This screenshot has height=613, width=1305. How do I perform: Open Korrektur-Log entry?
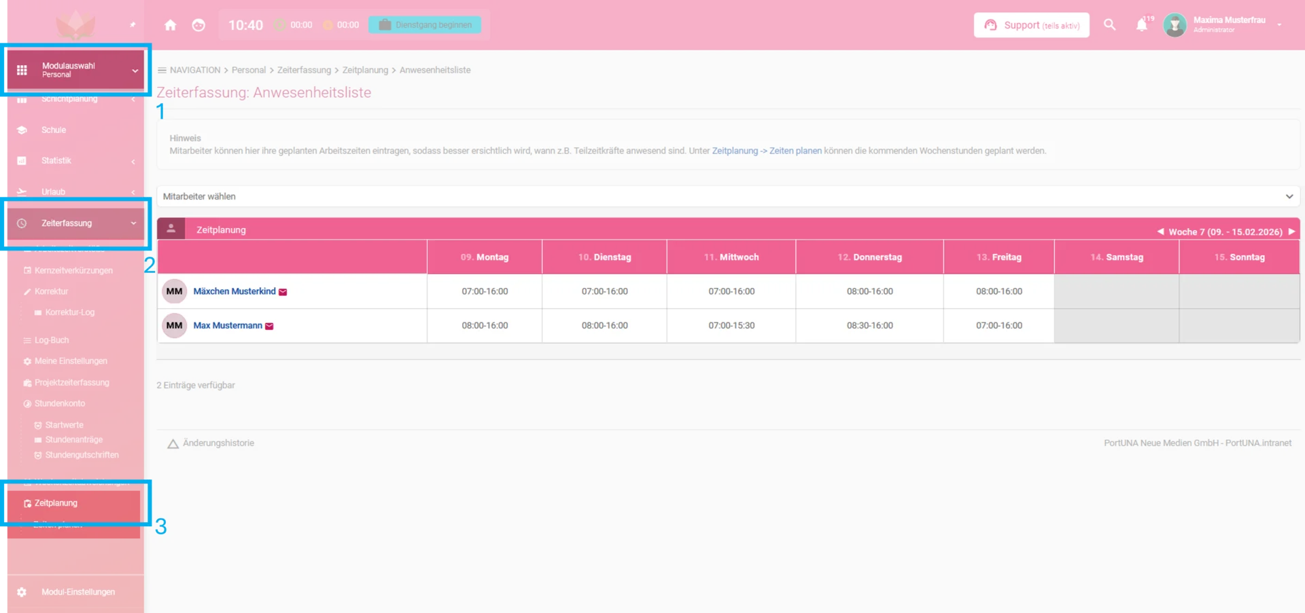click(x=70, y=312)
